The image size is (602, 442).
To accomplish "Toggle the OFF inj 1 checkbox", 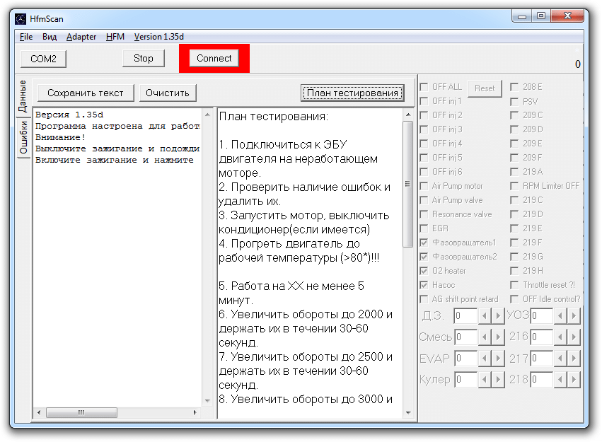I will (x=424, y=101).
